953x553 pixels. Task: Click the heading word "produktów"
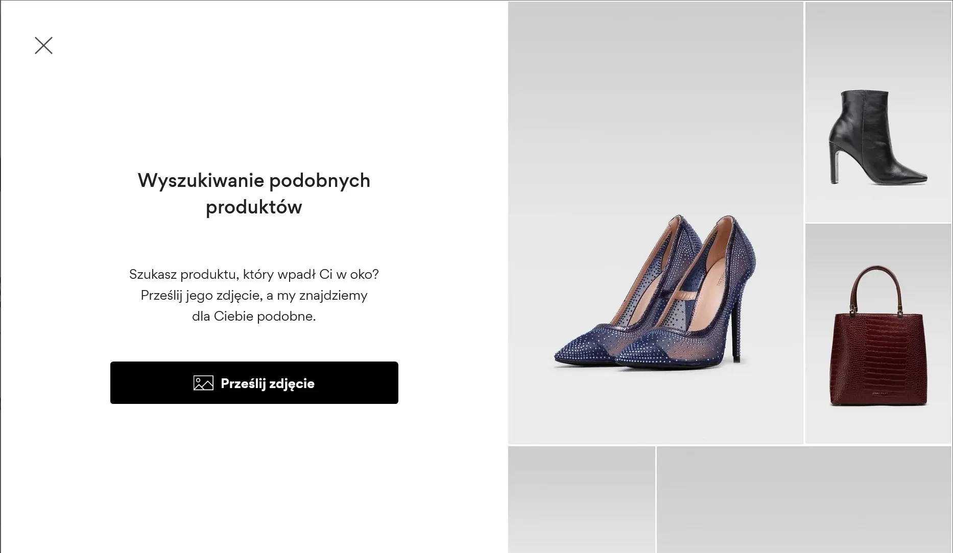click(254, 207)
